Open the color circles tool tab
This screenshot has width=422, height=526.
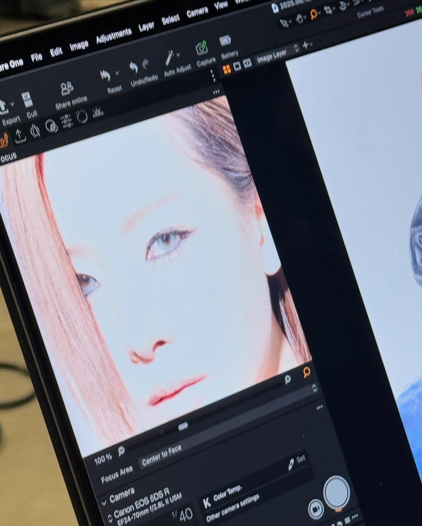[x=52, y=126]
